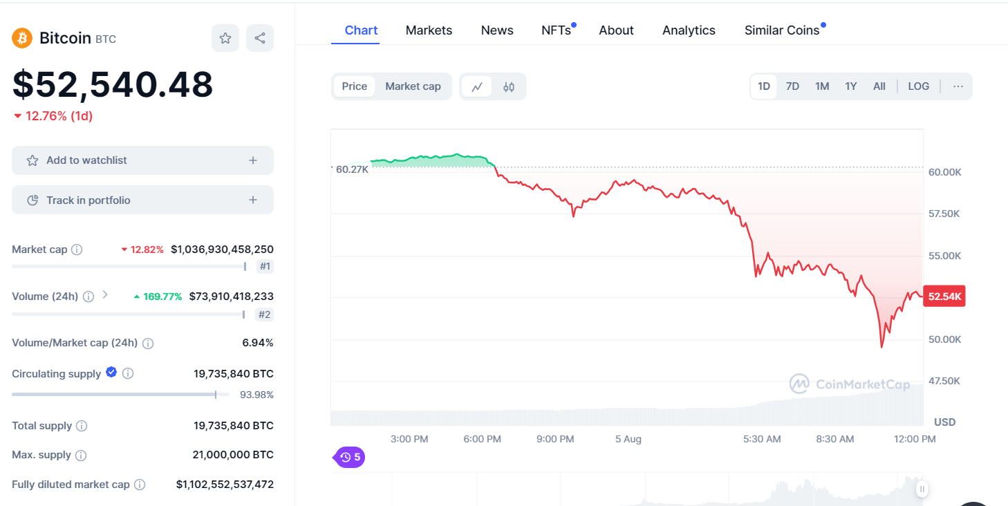Screen dimensions: 1008x506
Task: Set the chart range to All
Action: [879, 86]
